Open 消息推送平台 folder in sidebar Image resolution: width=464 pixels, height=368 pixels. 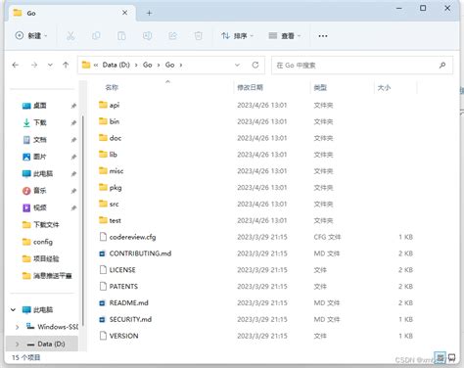pos(47,276)
